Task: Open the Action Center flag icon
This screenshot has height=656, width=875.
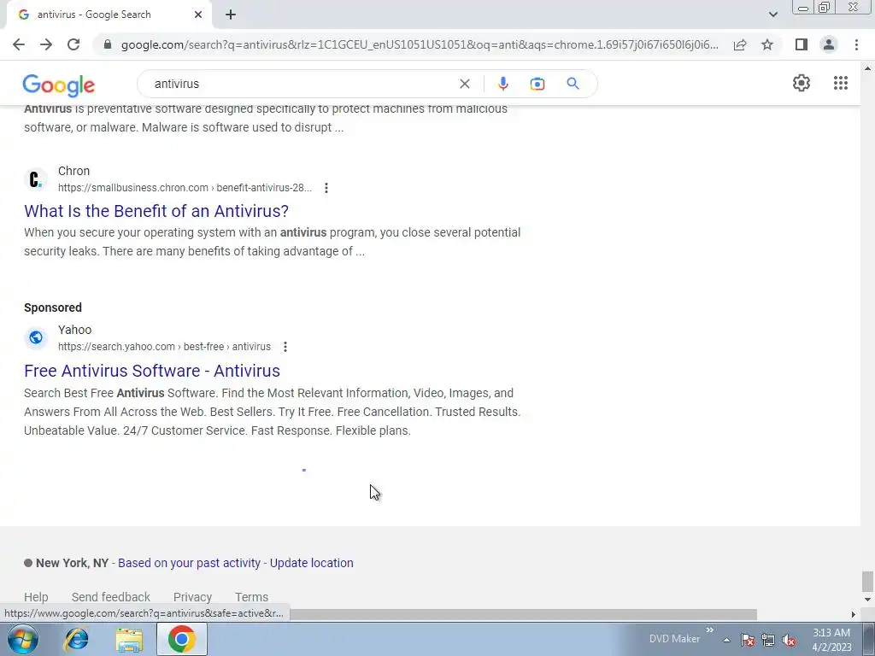Action: point(748,640)
